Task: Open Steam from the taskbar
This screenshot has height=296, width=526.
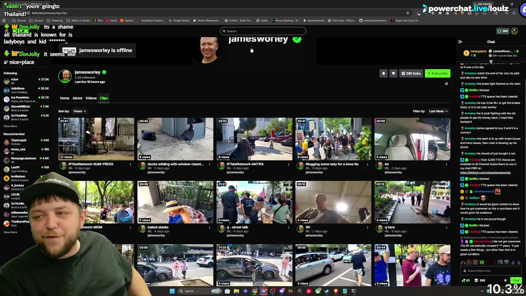Action: (327, 291)
